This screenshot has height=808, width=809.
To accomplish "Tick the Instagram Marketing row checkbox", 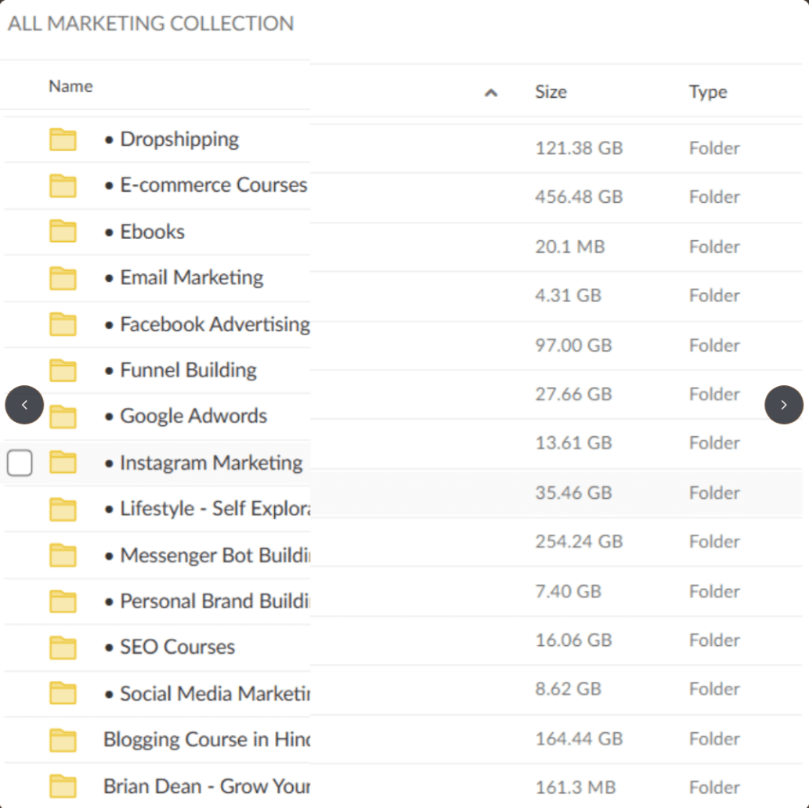I will (x=20, y=464).
